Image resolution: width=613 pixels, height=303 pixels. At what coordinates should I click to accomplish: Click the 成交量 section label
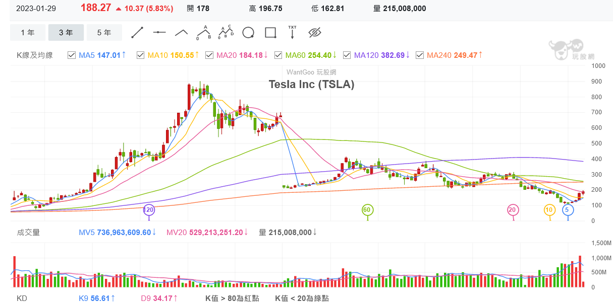tap(28, 232)
